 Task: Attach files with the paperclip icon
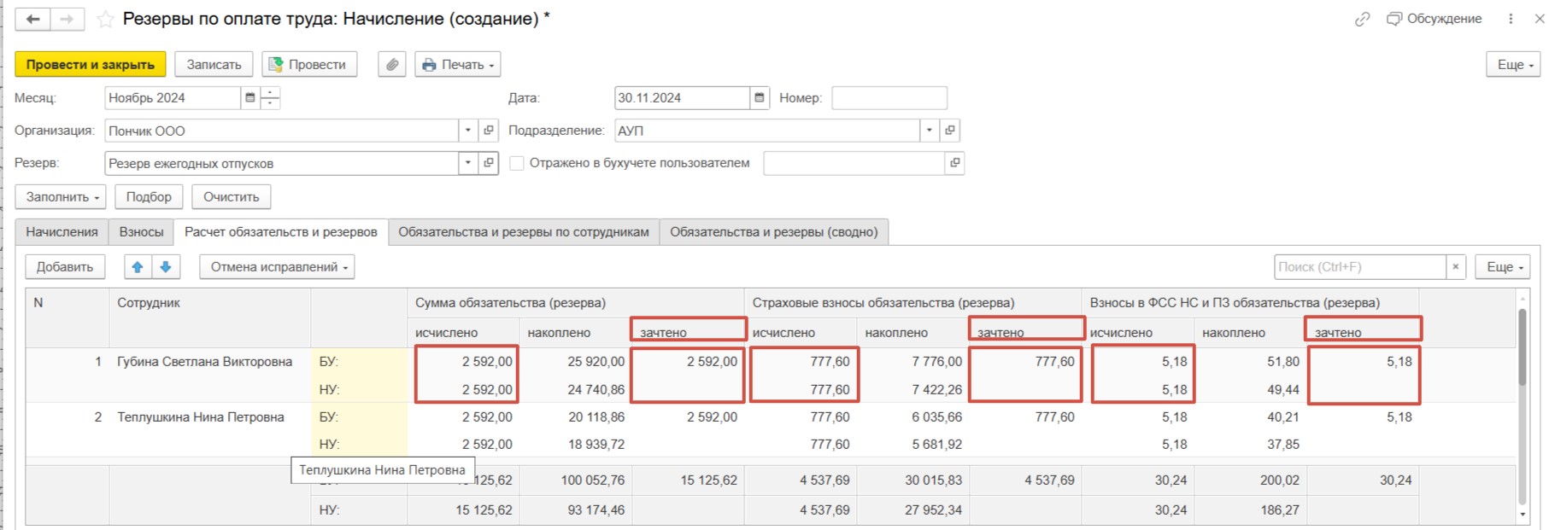click(x=392, y=64)
